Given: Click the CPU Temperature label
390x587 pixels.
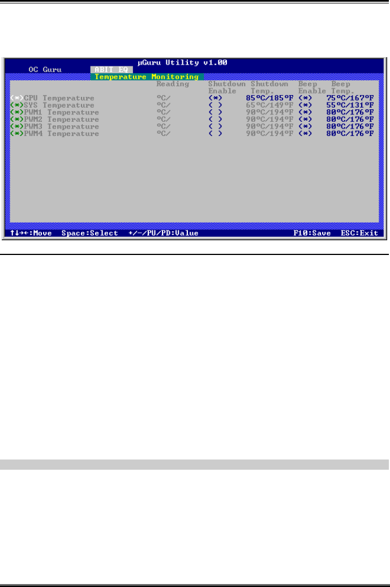Looking at the screenshot, I should [59, 98].
